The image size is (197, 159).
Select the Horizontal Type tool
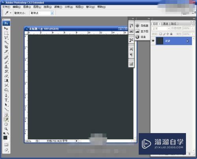coord(6,100)
